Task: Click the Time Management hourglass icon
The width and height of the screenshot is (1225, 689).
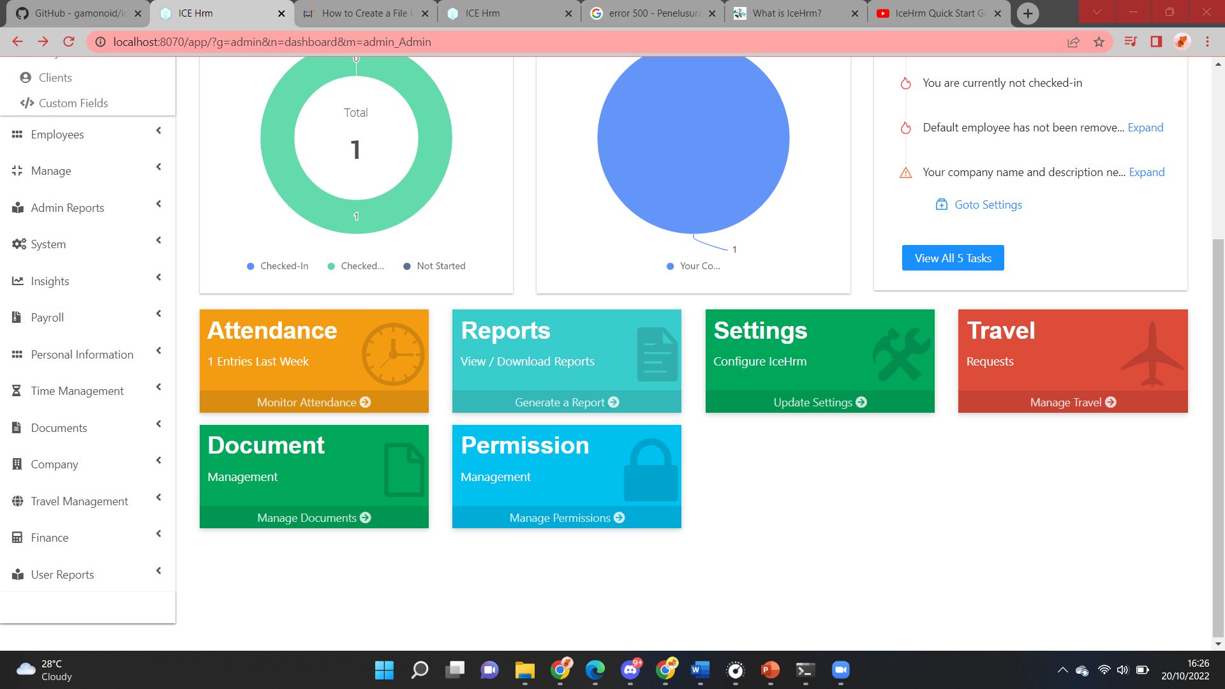Action: [x=17, y=390]
